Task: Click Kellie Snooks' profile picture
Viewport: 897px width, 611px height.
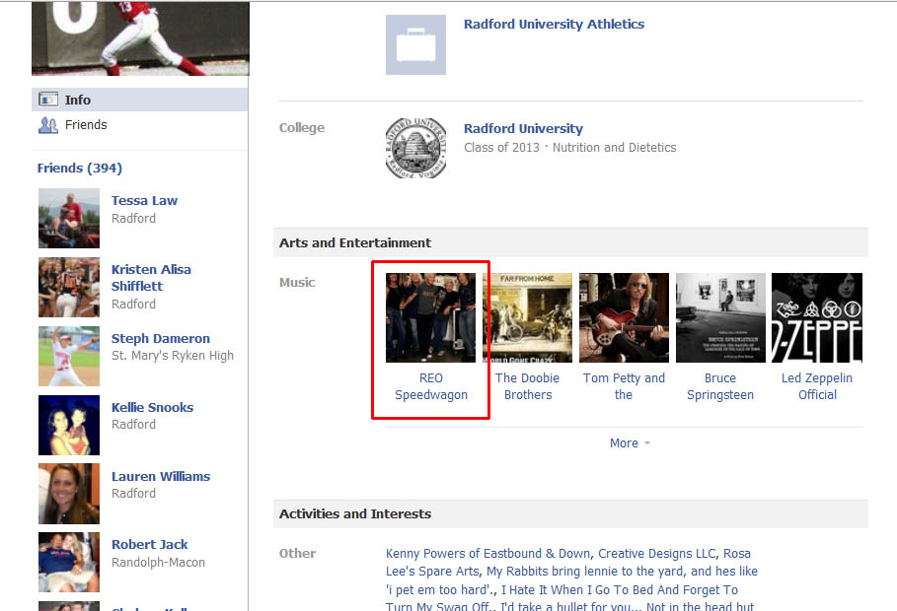Action: pyautogui.click(x=69, y=425)
